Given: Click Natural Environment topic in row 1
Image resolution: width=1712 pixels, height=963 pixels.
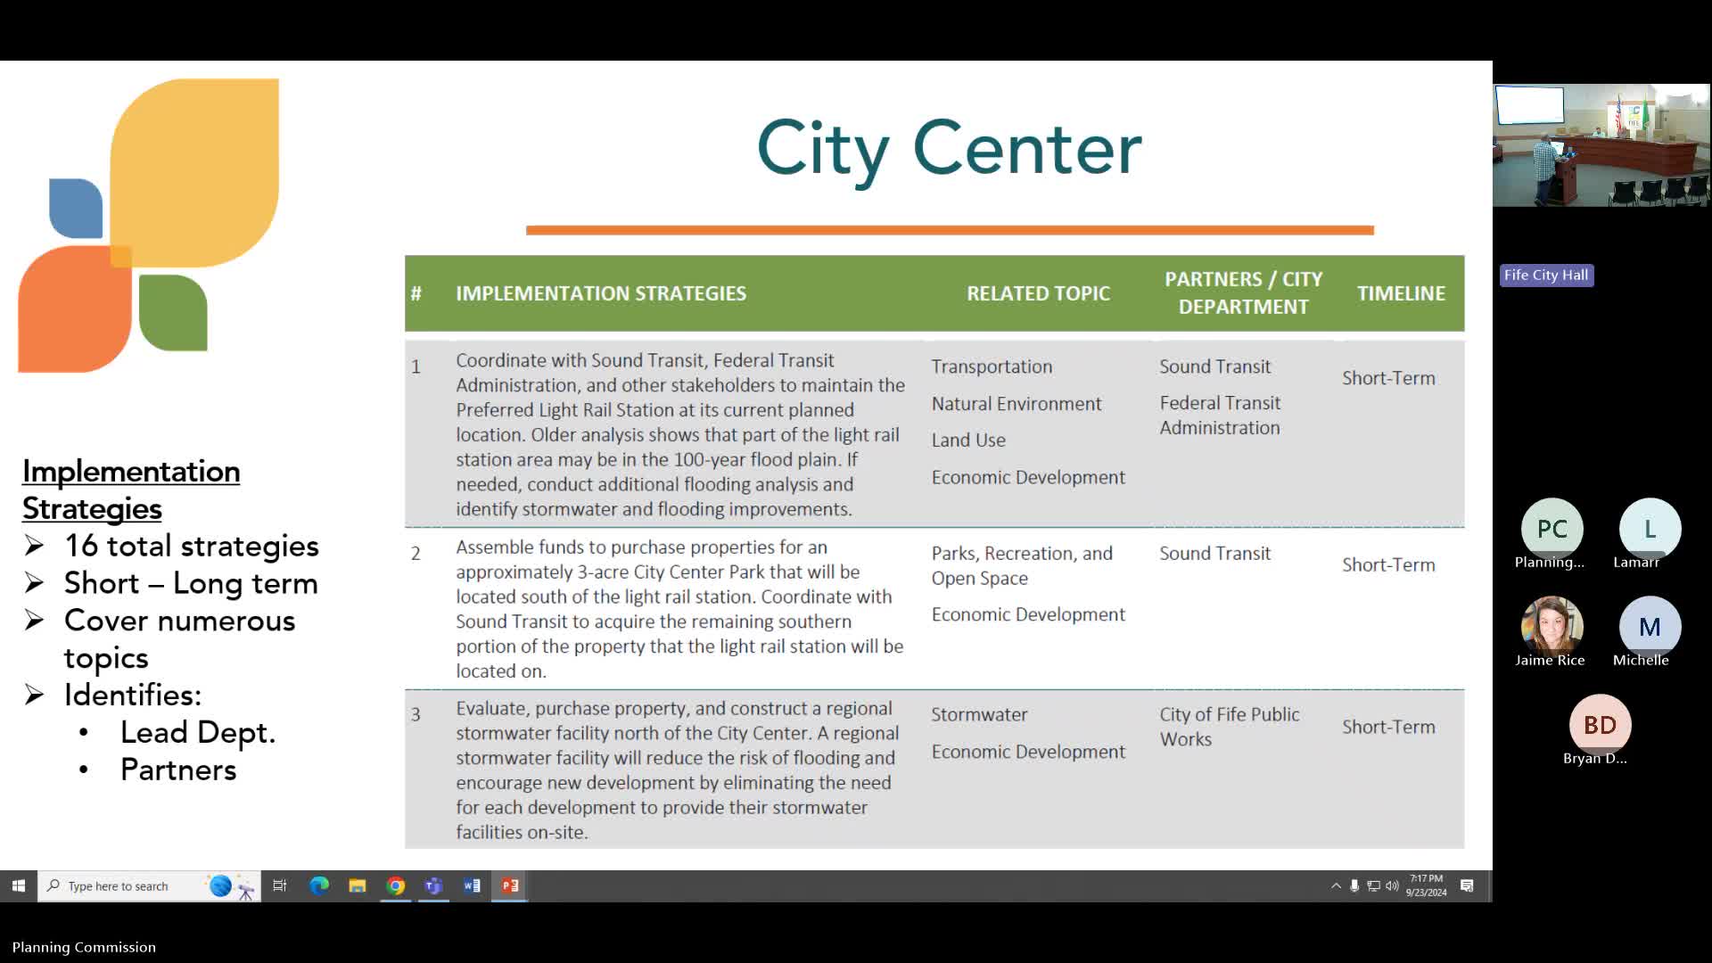Looking at the screenshot, I should [x=1017, y=404].
